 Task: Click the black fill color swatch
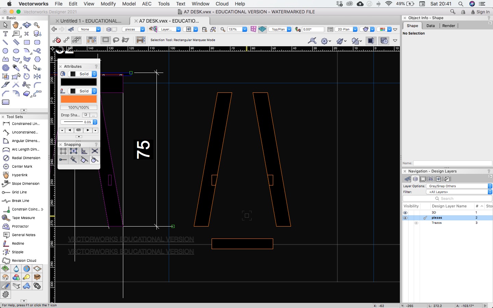tap(79, 82)
